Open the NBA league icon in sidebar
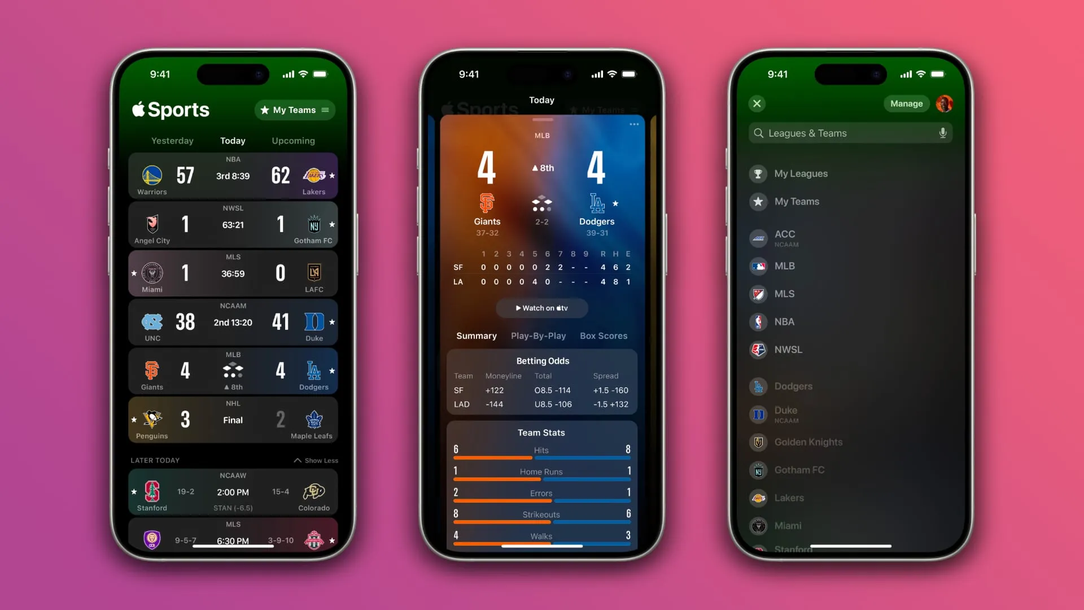 tap(759, 321)
